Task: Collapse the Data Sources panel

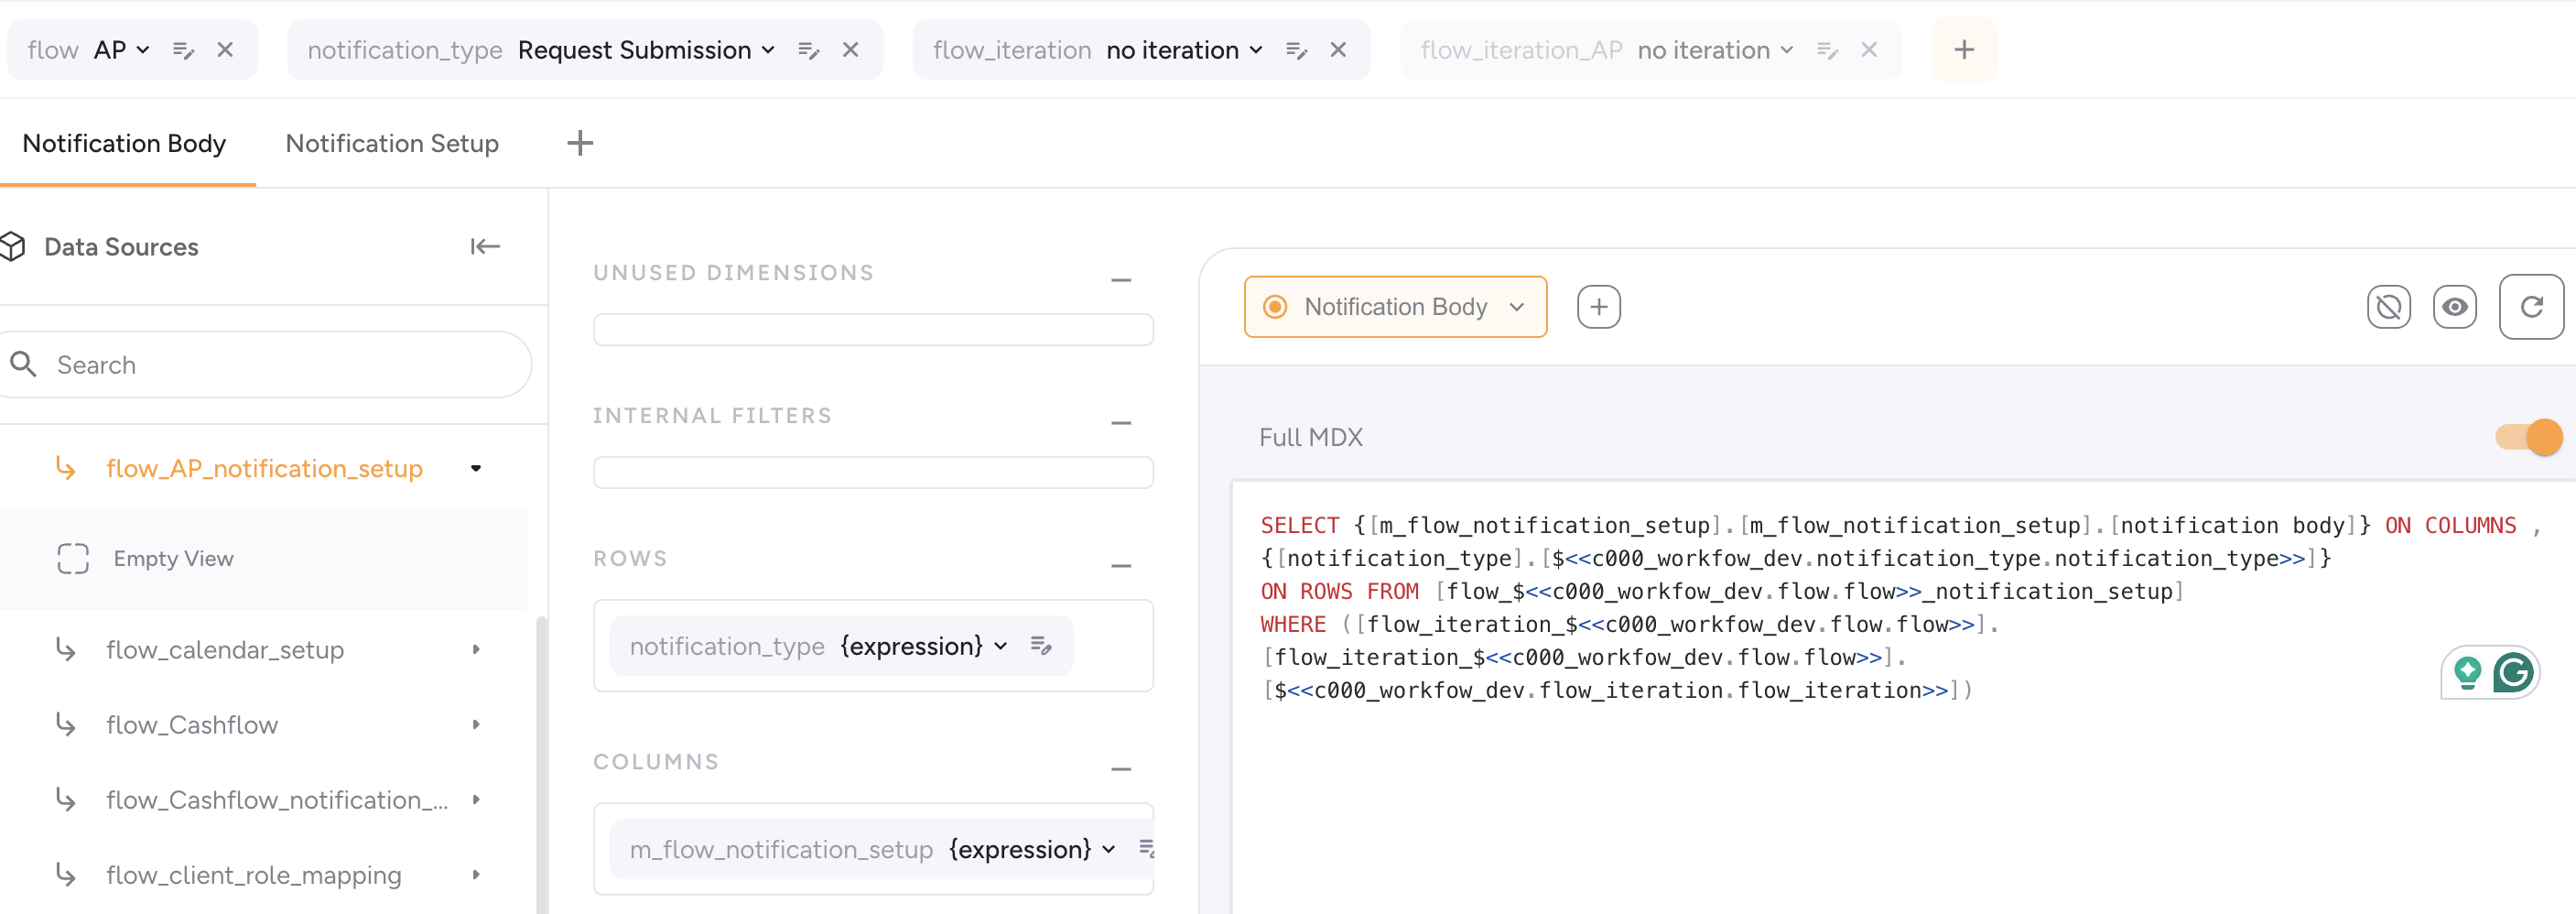Action: [485, 247]
